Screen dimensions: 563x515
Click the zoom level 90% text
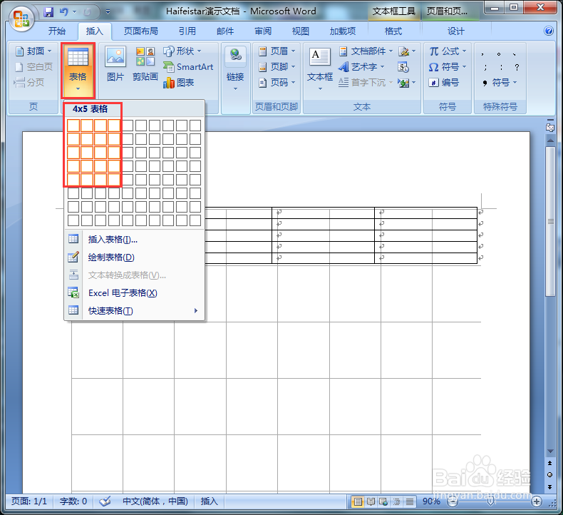431,501
